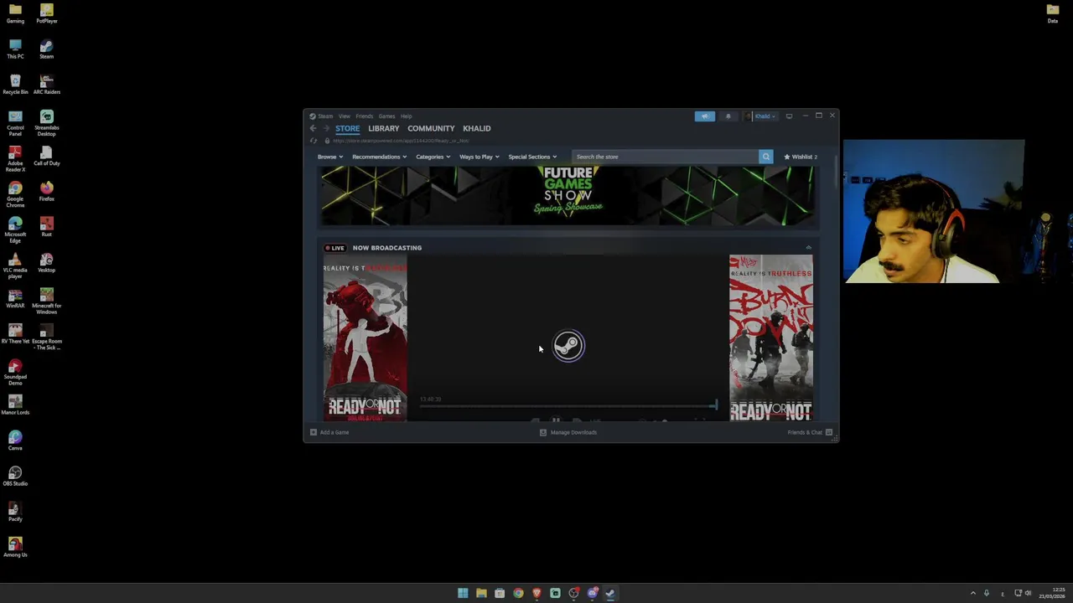Select the Manor Lords desktop icon
Screen dimensions: 1073x603
pyautogui.click(x=15, y=405)
